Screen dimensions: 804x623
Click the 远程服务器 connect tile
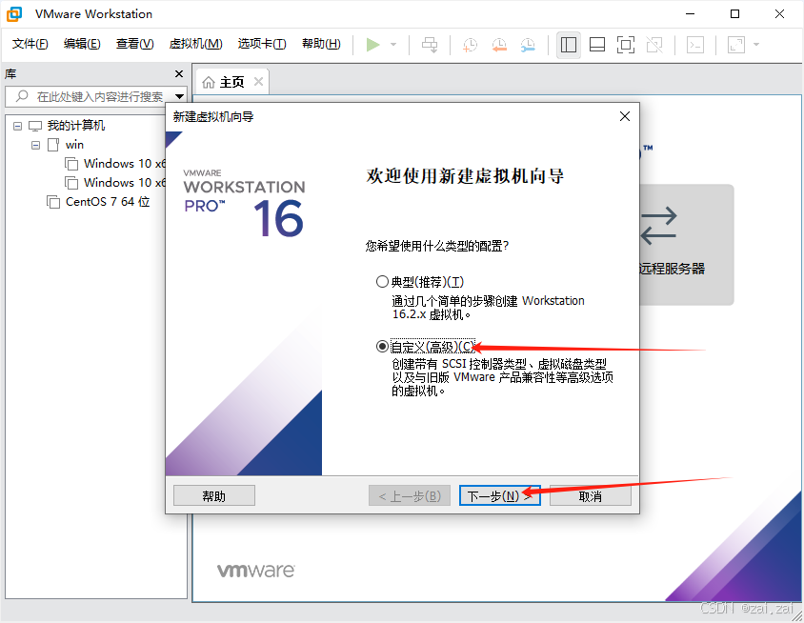point(687,245)
